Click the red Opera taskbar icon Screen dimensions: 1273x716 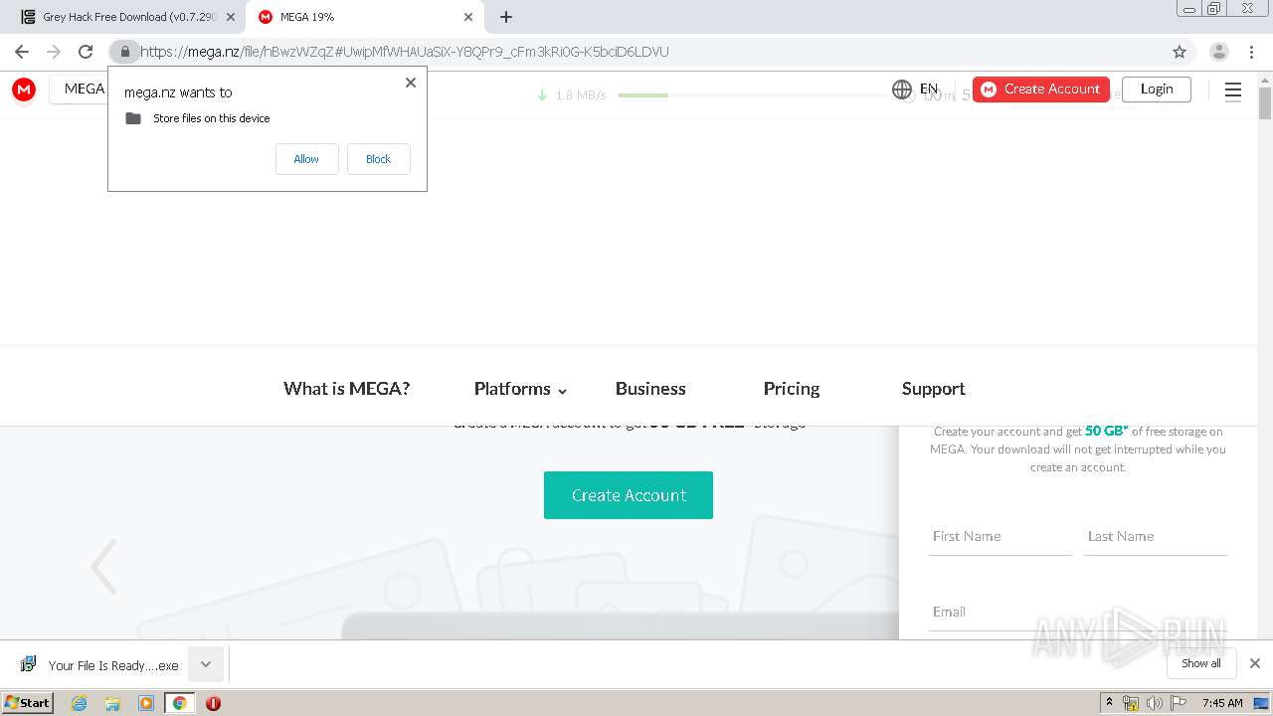click(x=213, y=703)
